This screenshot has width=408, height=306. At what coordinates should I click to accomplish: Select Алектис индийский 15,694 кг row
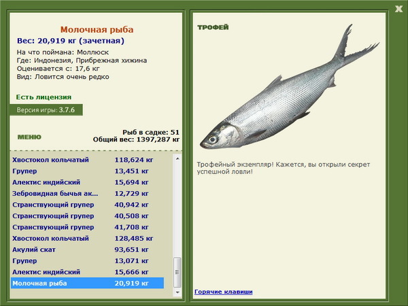pos(87,182)
